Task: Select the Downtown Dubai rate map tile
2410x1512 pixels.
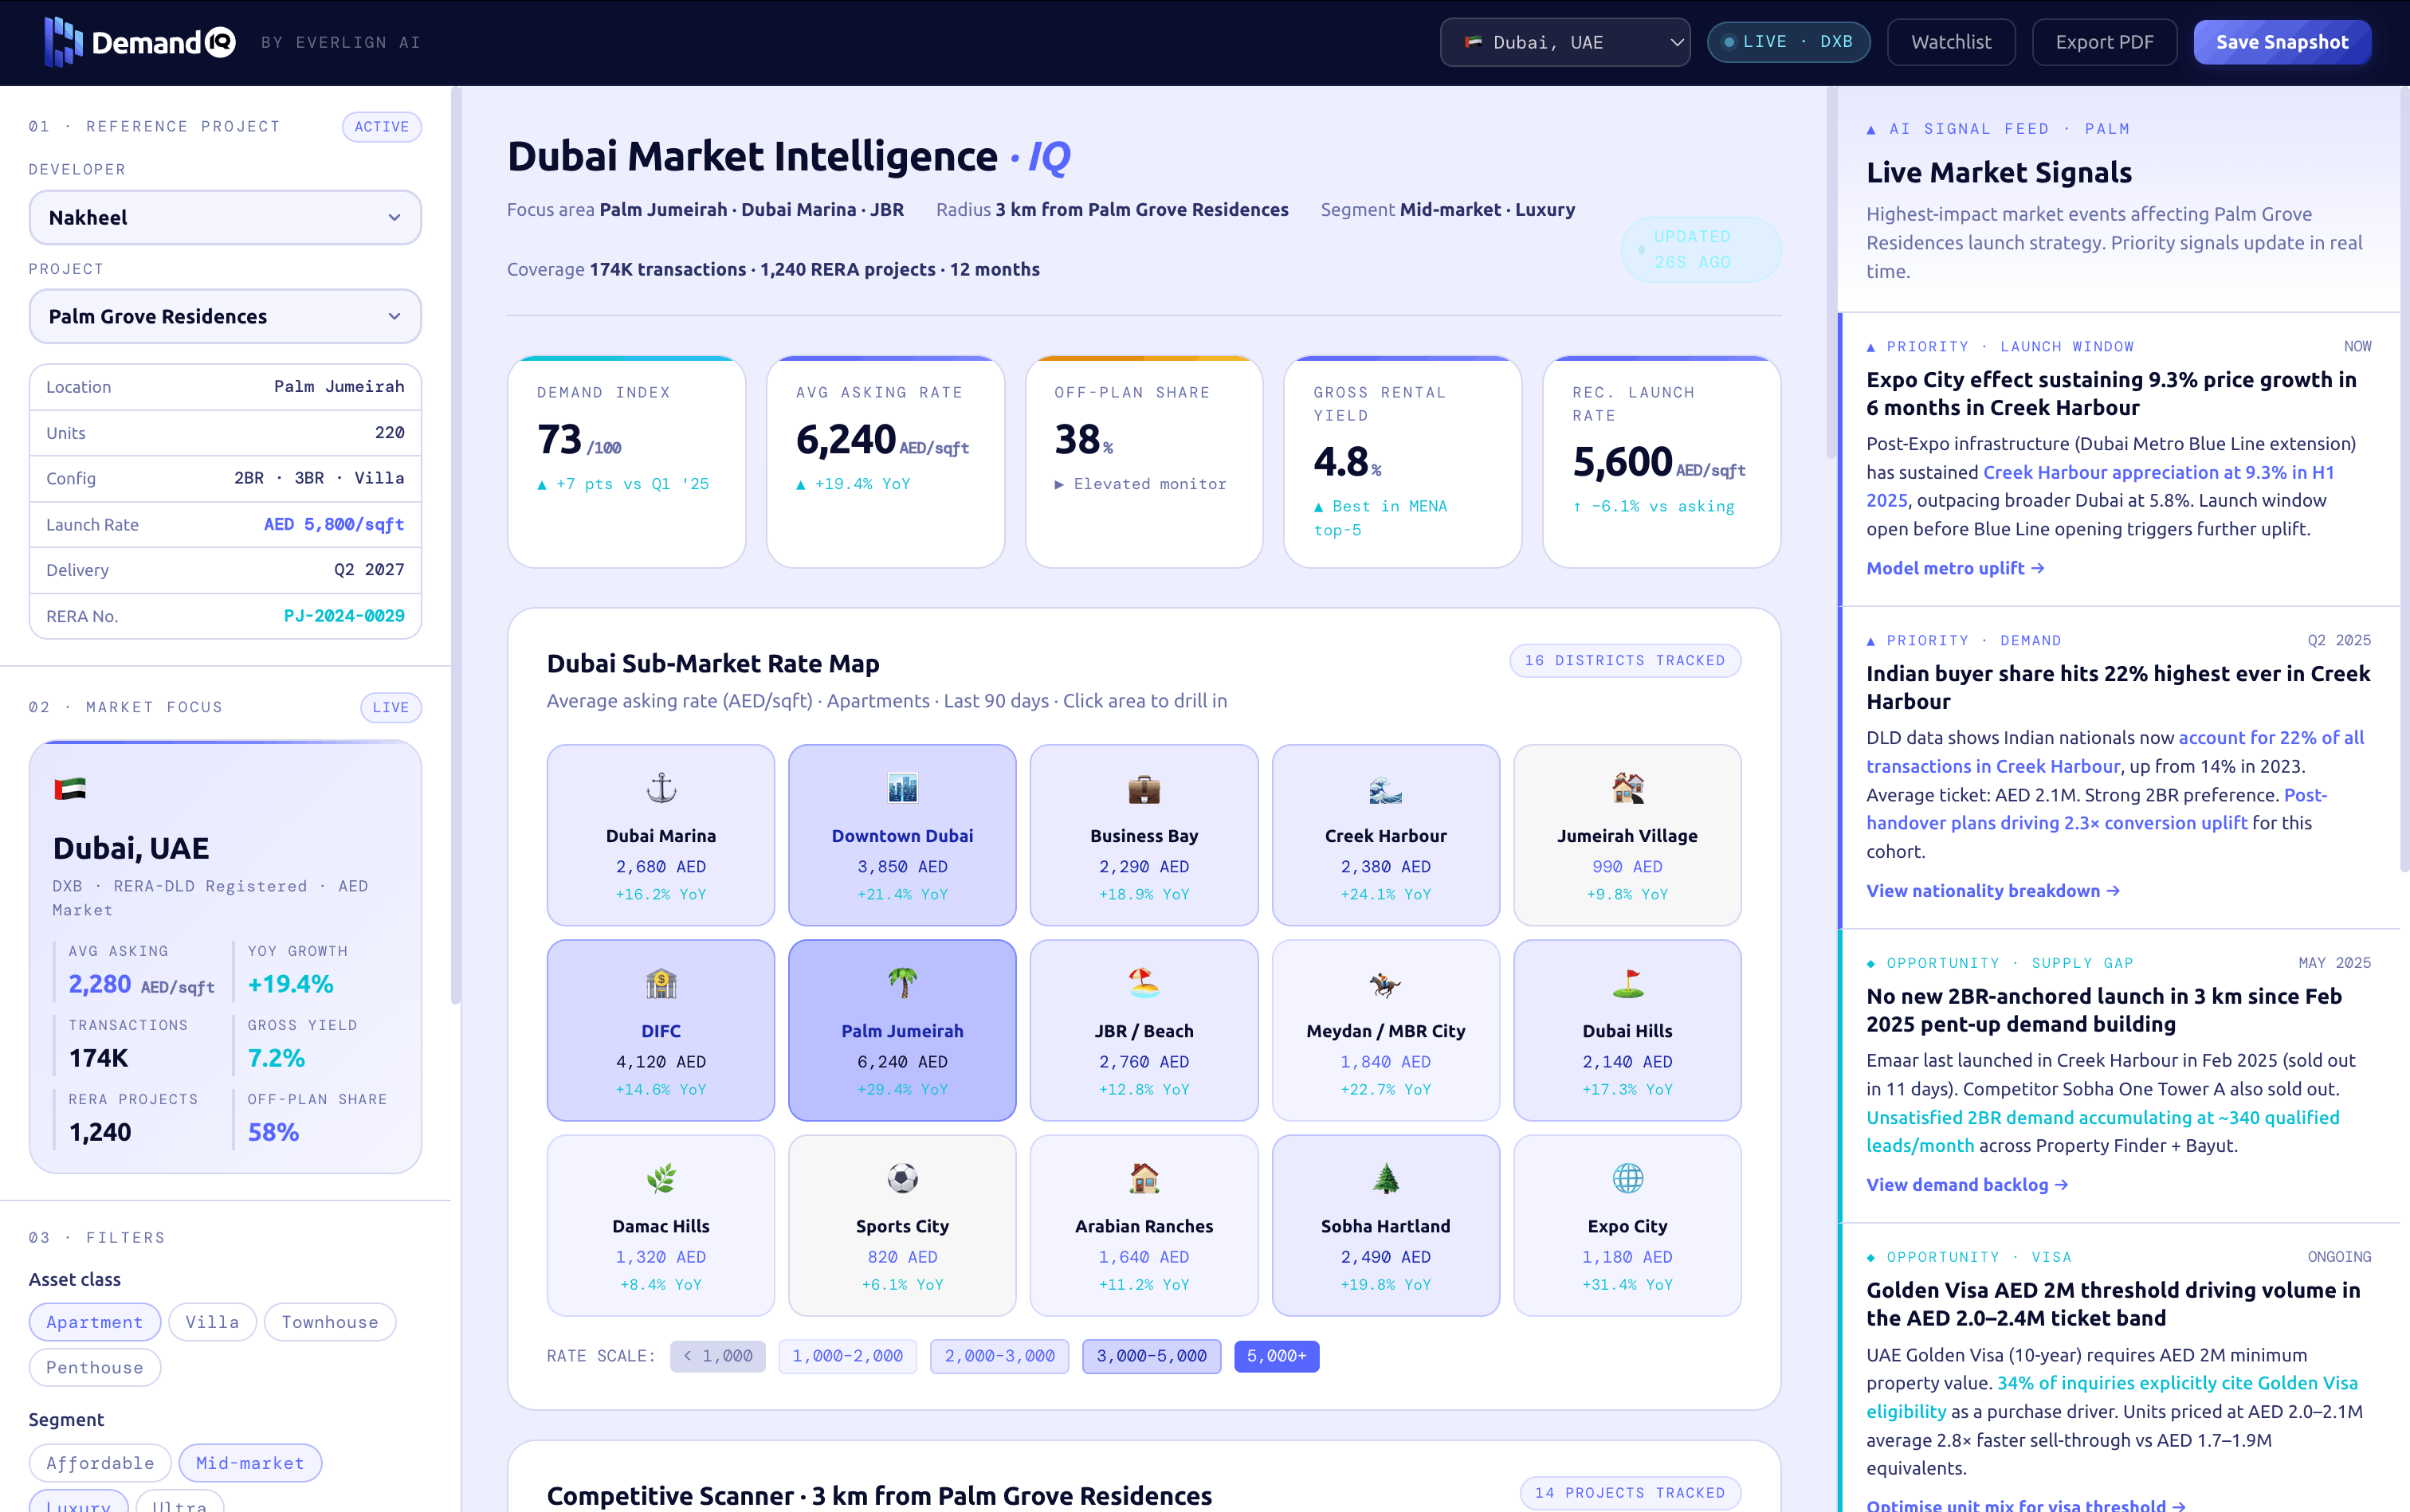Action: (x=902, y=835)
